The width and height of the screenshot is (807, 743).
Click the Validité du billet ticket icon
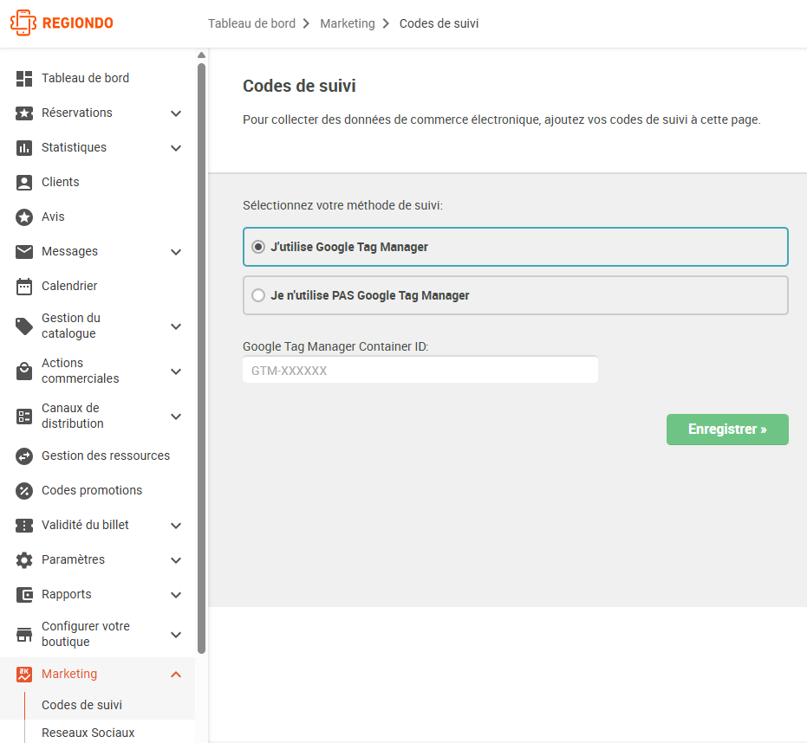24,525
